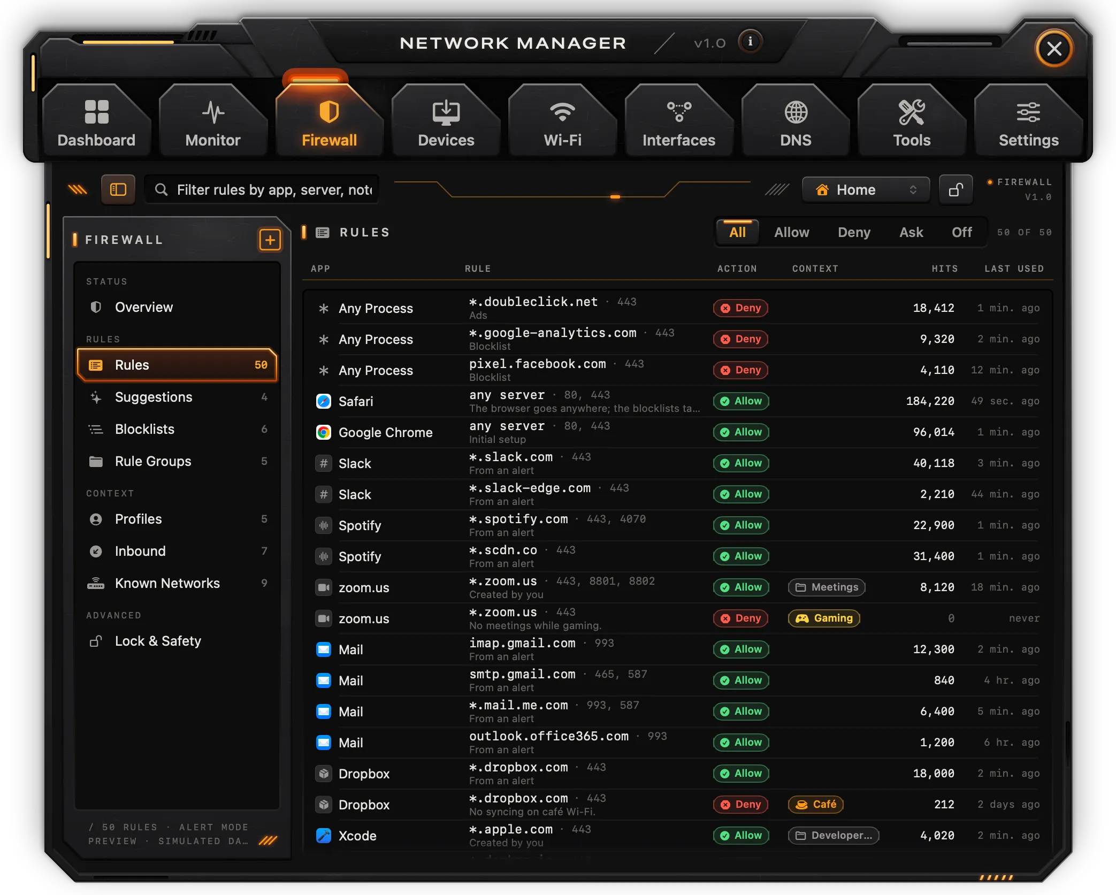The width and height of the screenshot is (1116, 895).
Task: Click the Google Chrome app icon
Action: click(x=324, y=432)
